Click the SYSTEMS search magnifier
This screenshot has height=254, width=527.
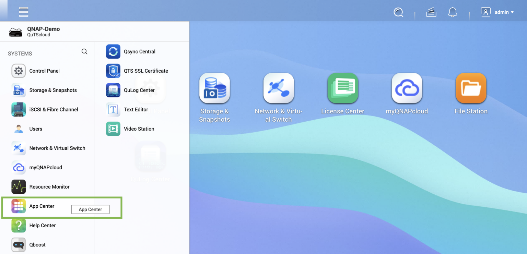tap(84, 51)
